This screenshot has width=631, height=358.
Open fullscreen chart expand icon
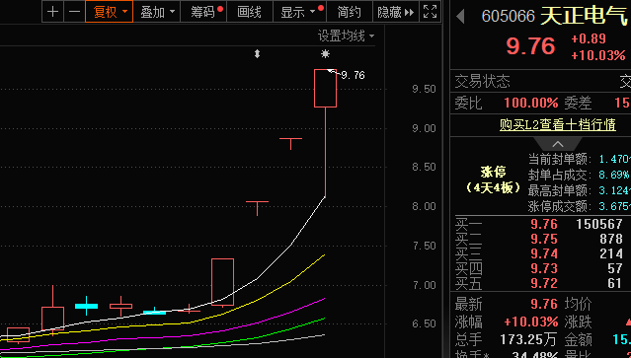[430, 12]
